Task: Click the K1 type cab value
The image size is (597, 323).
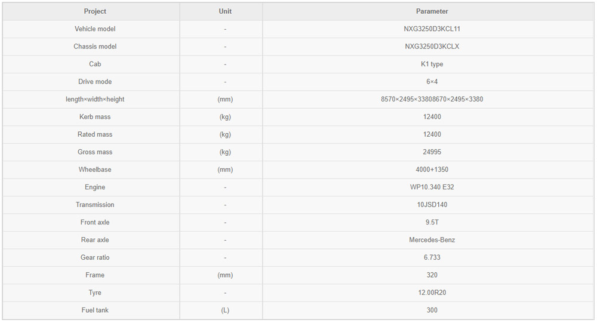Action: [432, 64]
